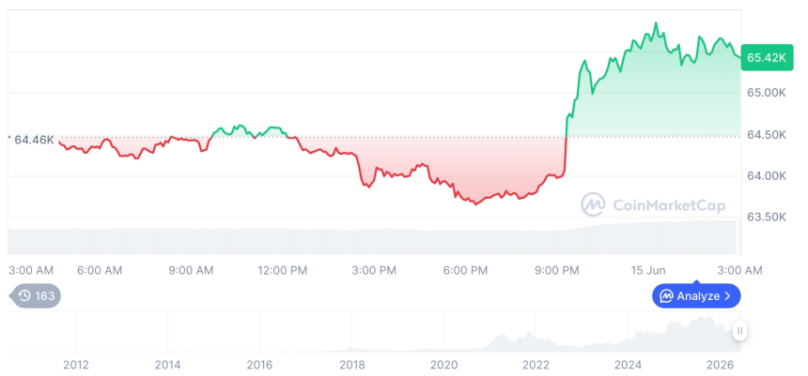Open the 163 history events badge
The image size is (808, 376).
tap(35, 295)
